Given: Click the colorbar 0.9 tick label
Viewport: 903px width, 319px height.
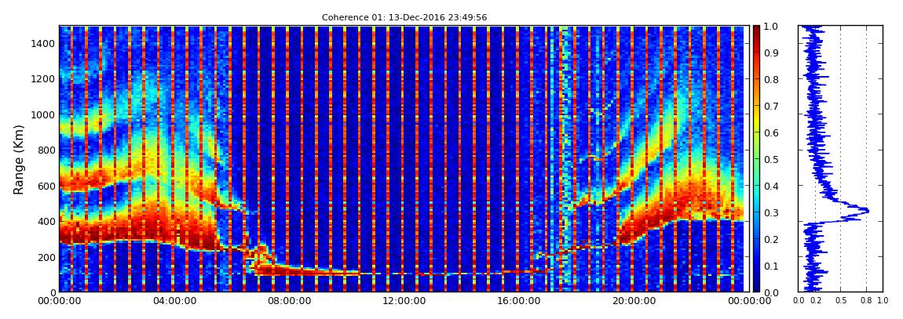Looking at the screenshot, I should click(773, 53).
